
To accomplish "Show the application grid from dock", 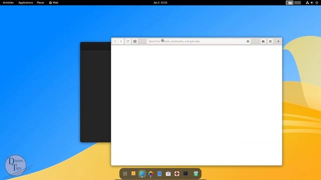I will (125, 173).
